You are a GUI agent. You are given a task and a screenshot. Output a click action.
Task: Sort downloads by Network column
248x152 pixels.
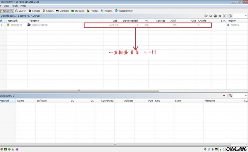tap(17, 21)
